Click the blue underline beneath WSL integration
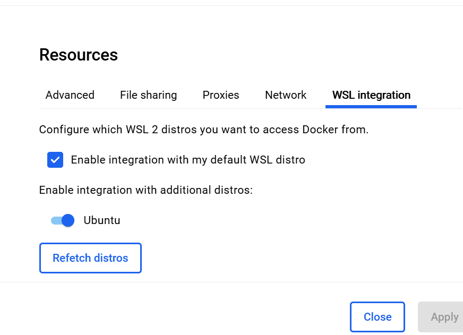The width and height of the screenshot is (463, 335). 371,107
